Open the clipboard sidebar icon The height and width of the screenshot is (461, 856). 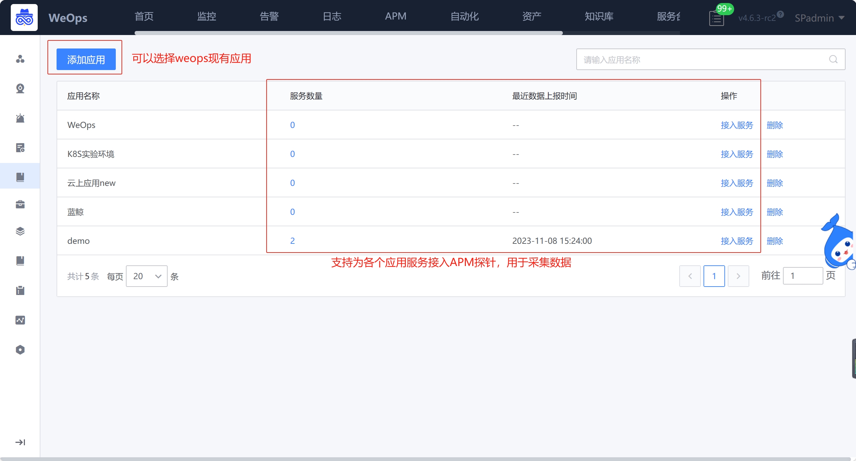(x=20, y=290)
